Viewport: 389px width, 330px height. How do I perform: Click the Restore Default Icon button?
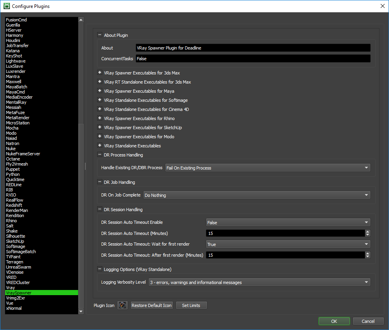tap(151, 305)
